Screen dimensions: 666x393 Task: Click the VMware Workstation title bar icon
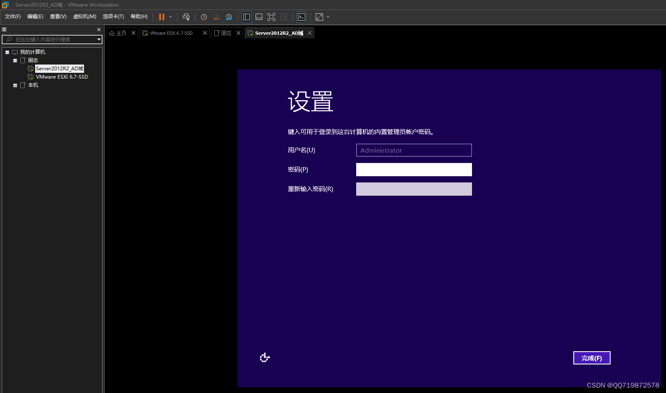pos(5,5)
